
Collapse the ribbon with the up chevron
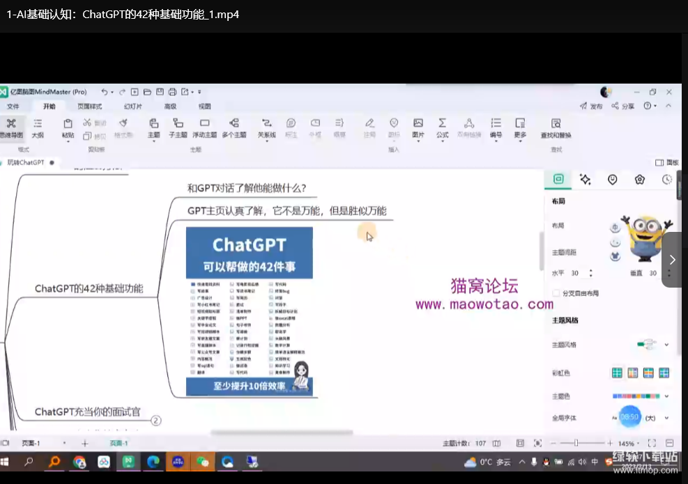click(668, 106)
